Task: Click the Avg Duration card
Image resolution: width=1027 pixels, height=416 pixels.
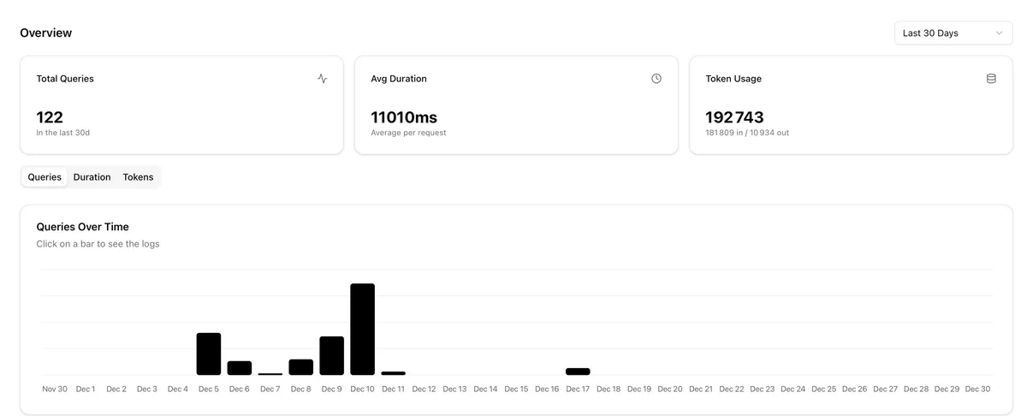Action: (516, 105)
